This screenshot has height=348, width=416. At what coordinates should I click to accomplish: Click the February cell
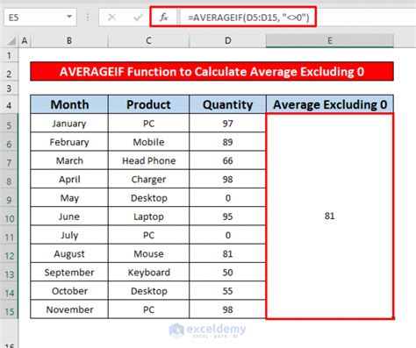point(69,142)
